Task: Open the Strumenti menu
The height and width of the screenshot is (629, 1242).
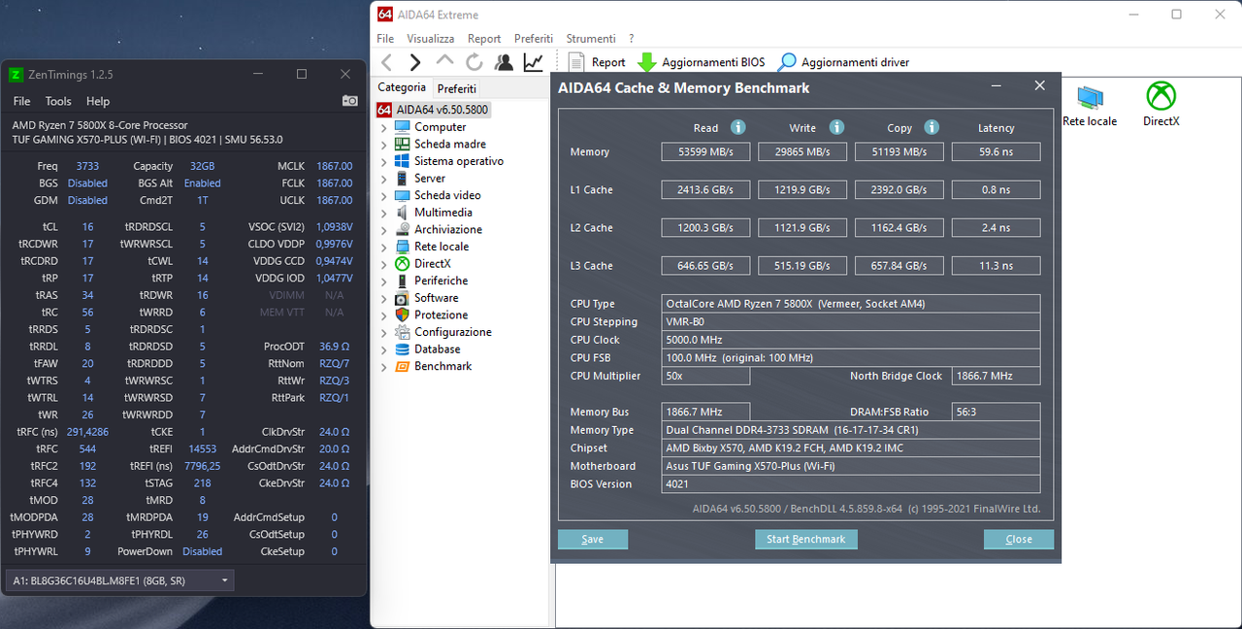Action: coord(591,39)
